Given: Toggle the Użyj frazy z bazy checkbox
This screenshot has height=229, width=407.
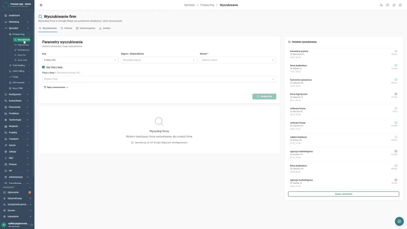Looking at the screenshot, I should [44, 67].
